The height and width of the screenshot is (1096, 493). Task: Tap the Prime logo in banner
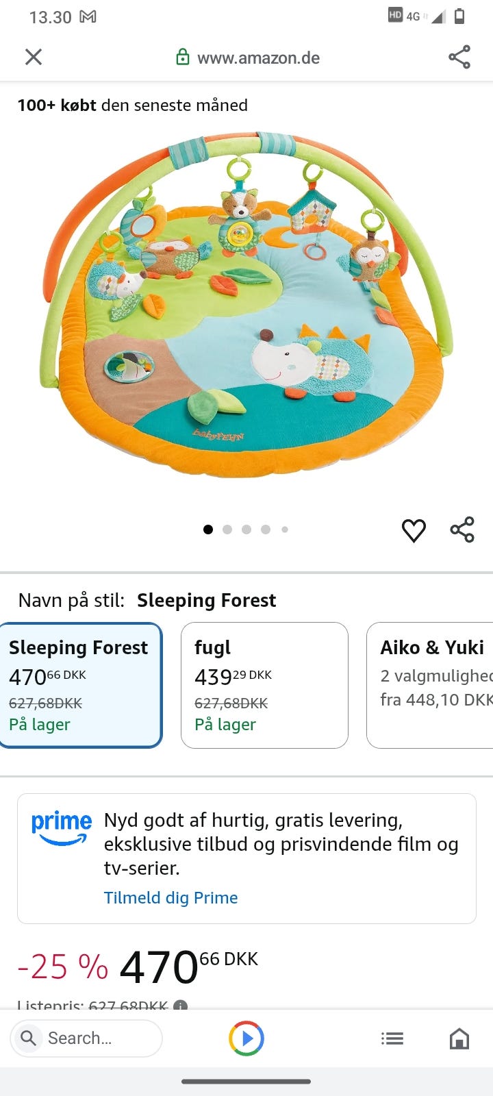click(62, 827)
